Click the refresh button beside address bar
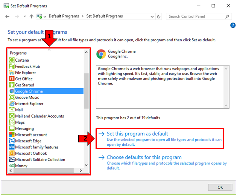 (x=159, y=17)
